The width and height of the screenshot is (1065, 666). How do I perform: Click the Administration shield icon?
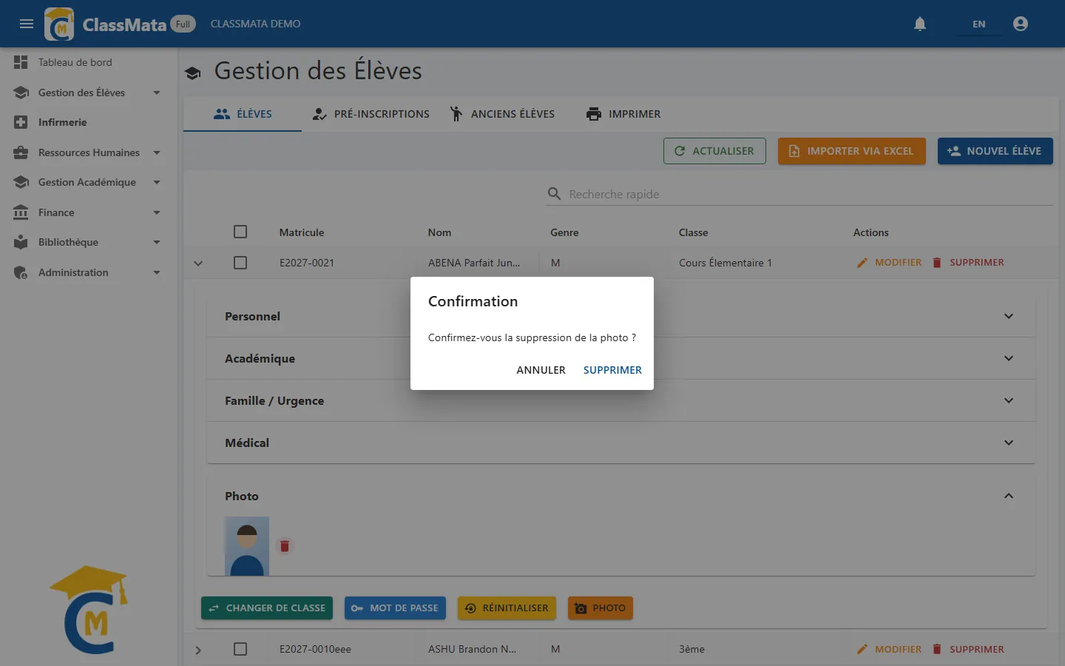(x=21, y=272)
